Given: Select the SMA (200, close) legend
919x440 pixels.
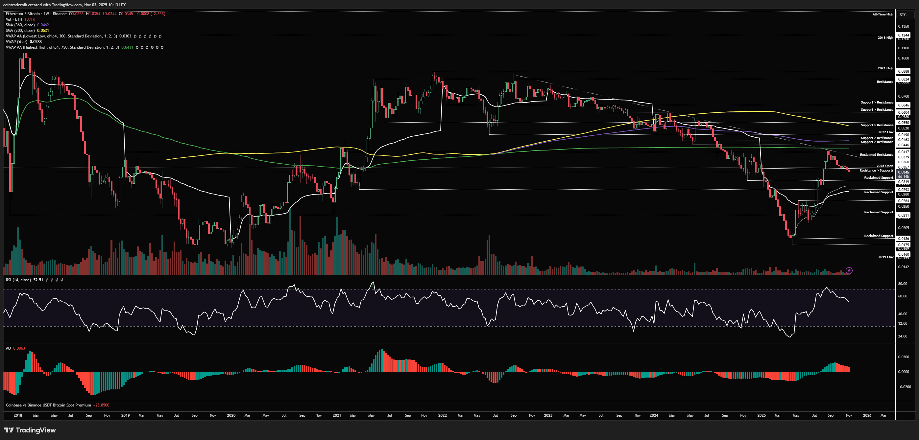Looking at the screenshot, I should tap(20, 31).
